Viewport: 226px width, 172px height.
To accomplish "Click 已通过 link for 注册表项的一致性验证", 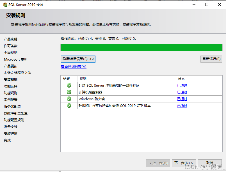I will point(182,85).
